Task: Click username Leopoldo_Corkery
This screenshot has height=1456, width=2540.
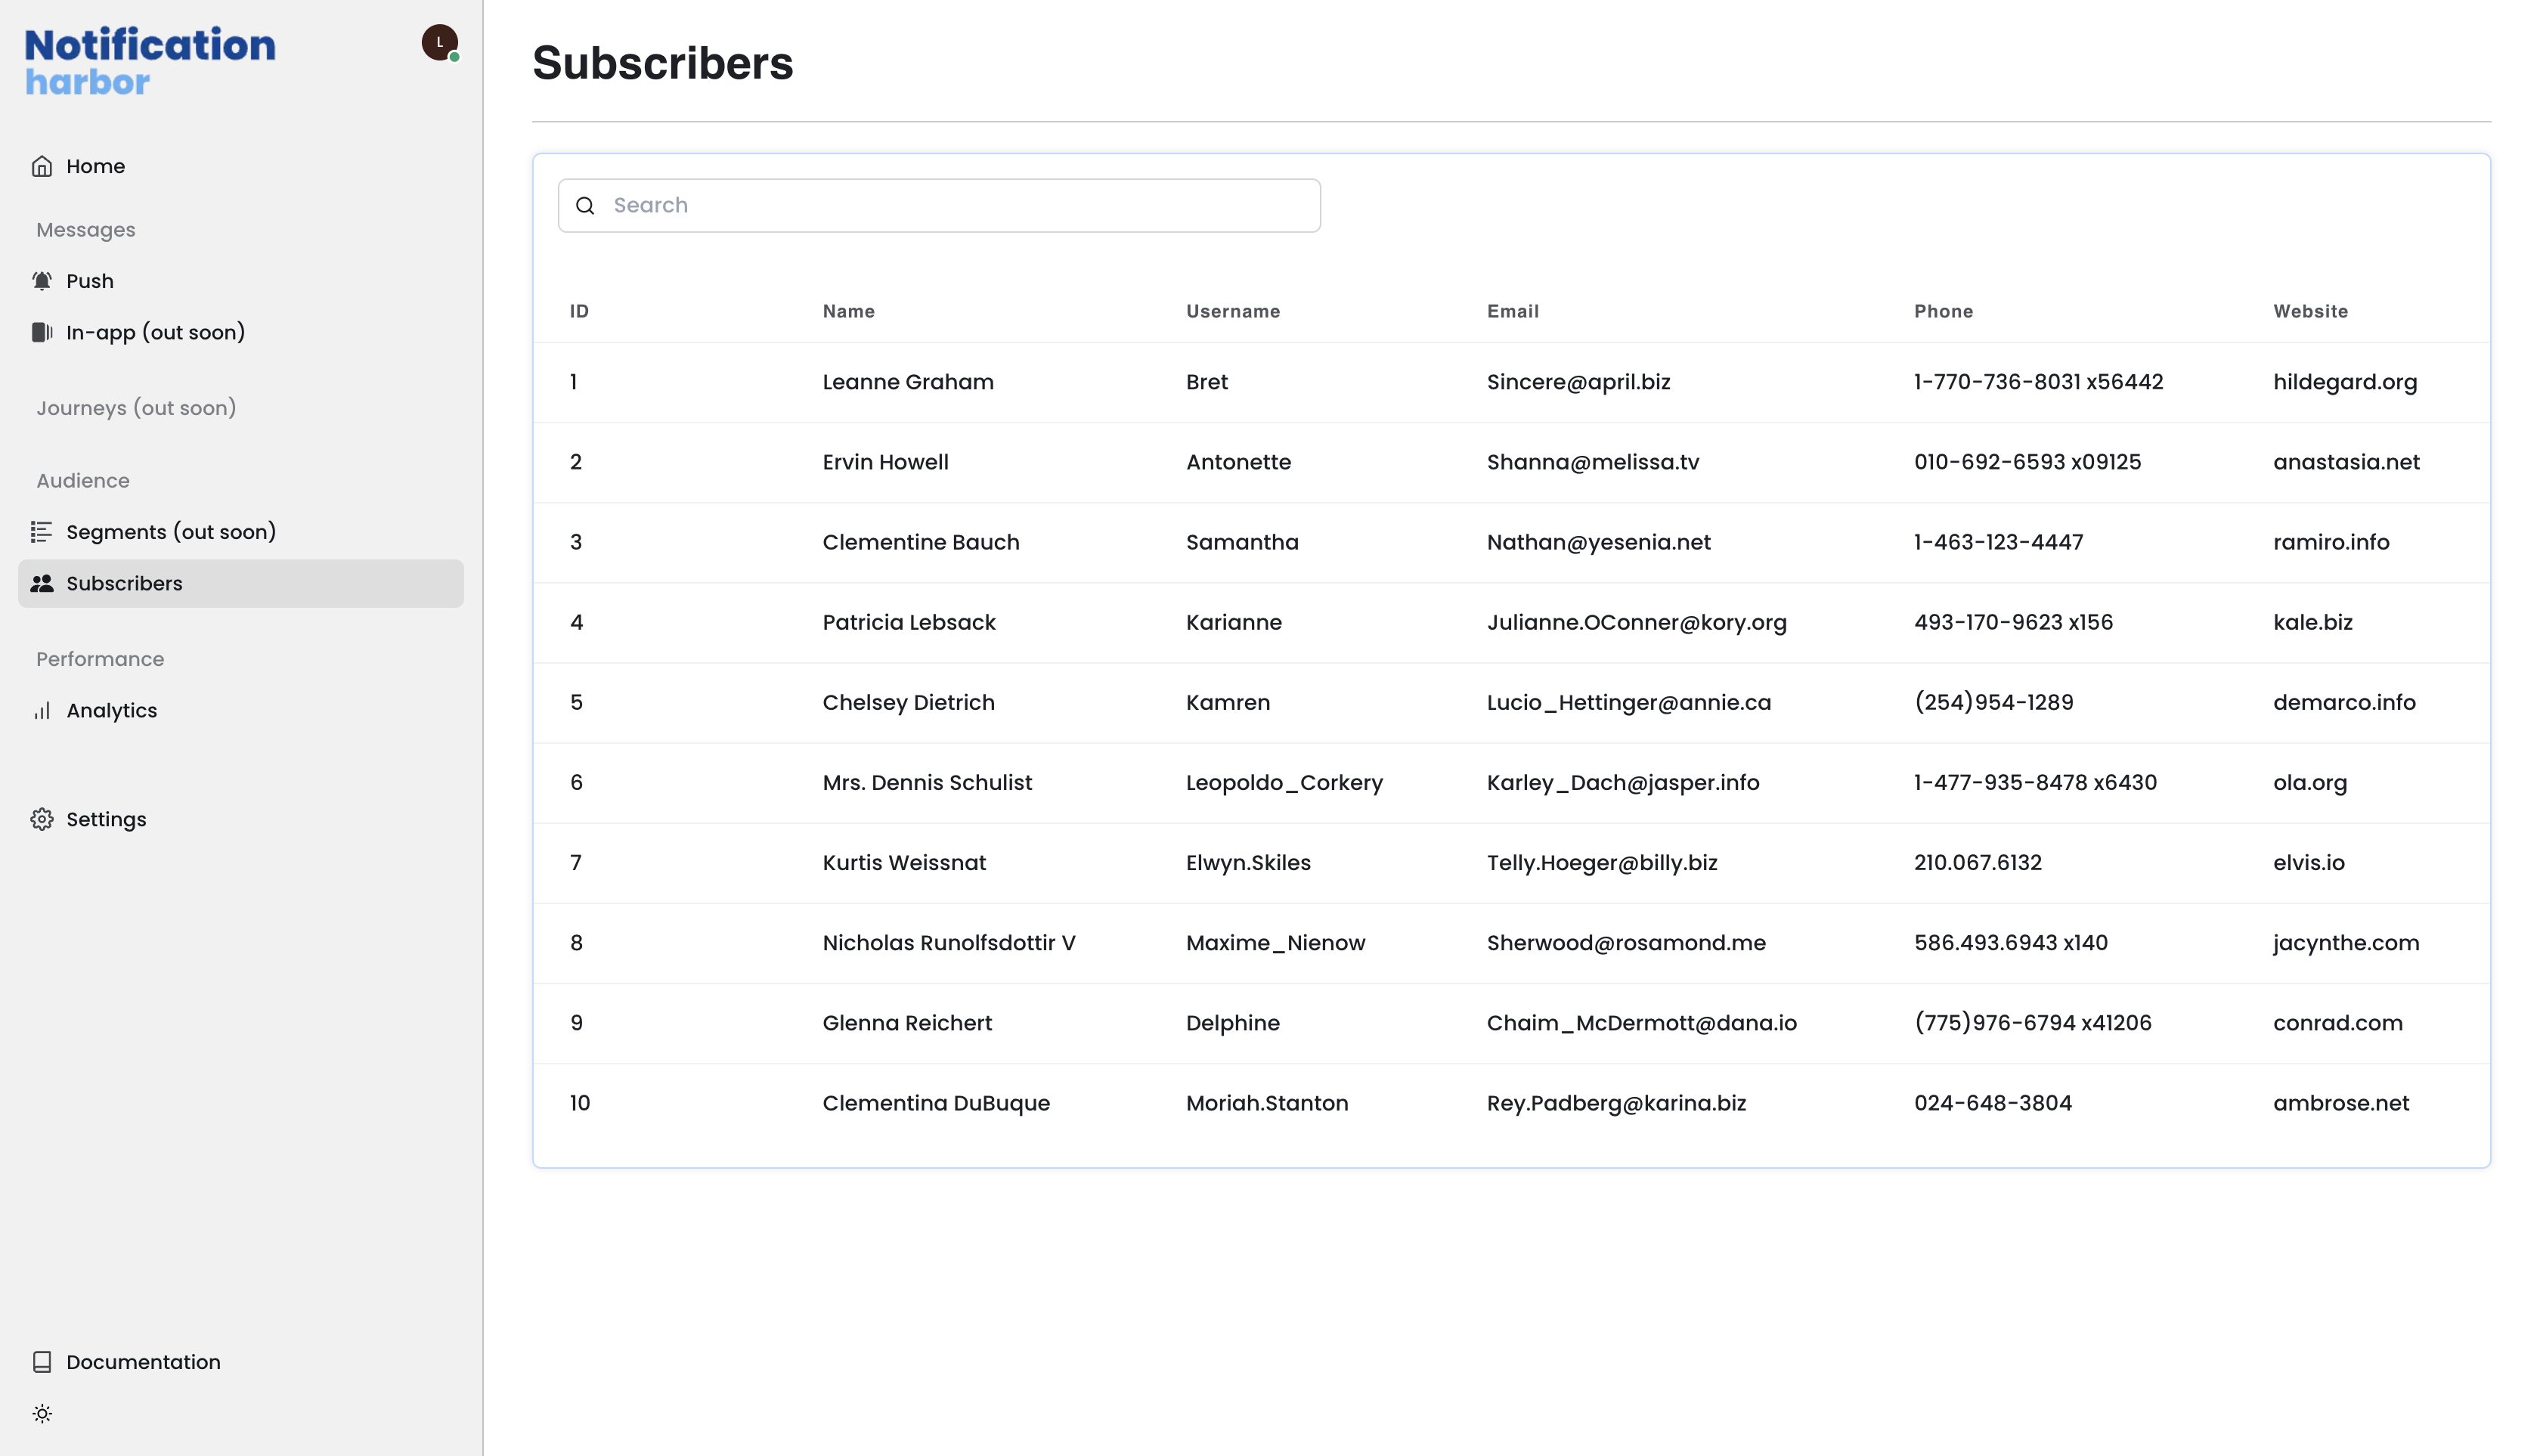Action: click(x=1284, y=782)
